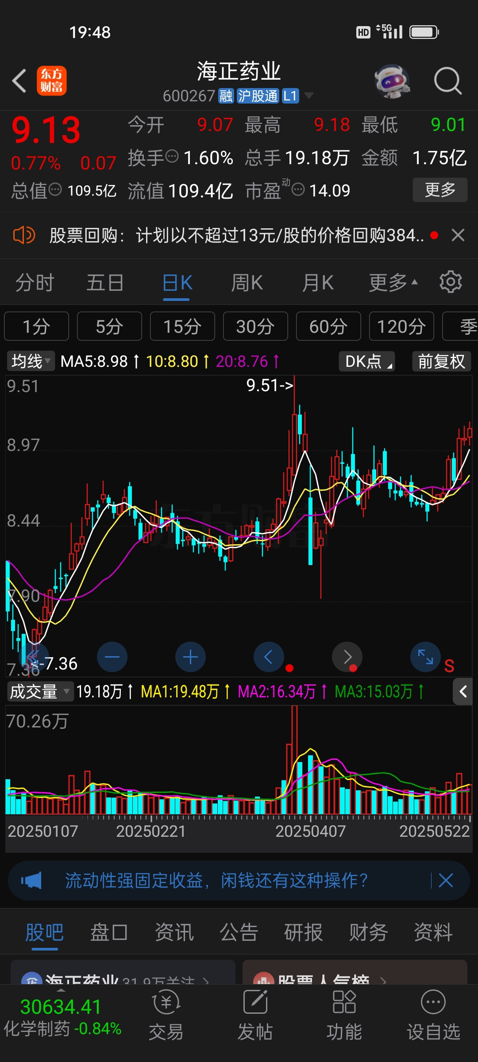Dismiss the 股票回购 notice

coord(458,235)
